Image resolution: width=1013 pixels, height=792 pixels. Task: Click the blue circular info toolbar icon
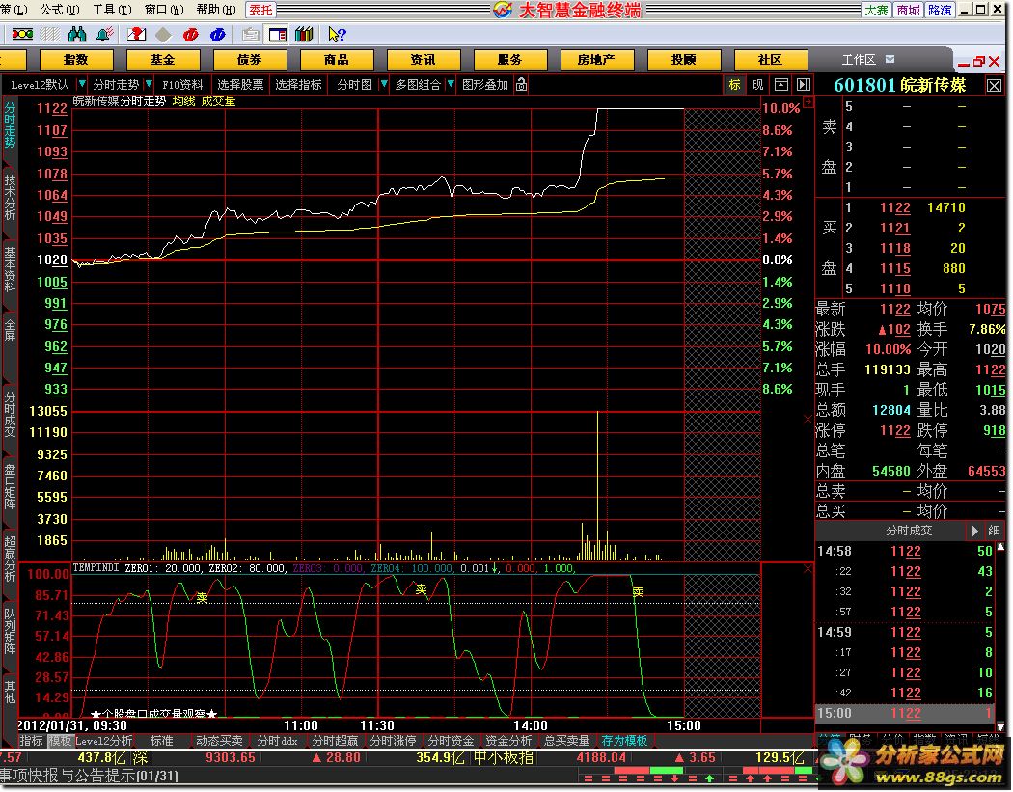[218, 34]
